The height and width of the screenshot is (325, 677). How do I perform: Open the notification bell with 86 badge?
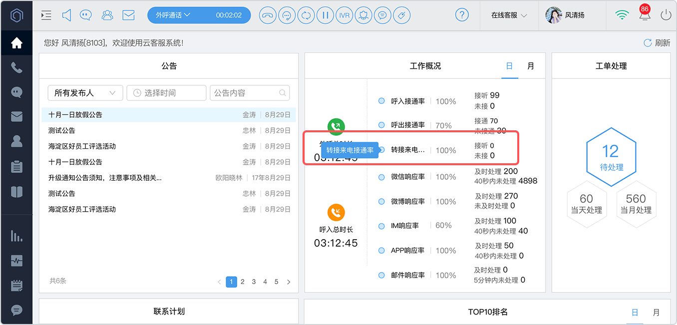[x=644, y=13]
